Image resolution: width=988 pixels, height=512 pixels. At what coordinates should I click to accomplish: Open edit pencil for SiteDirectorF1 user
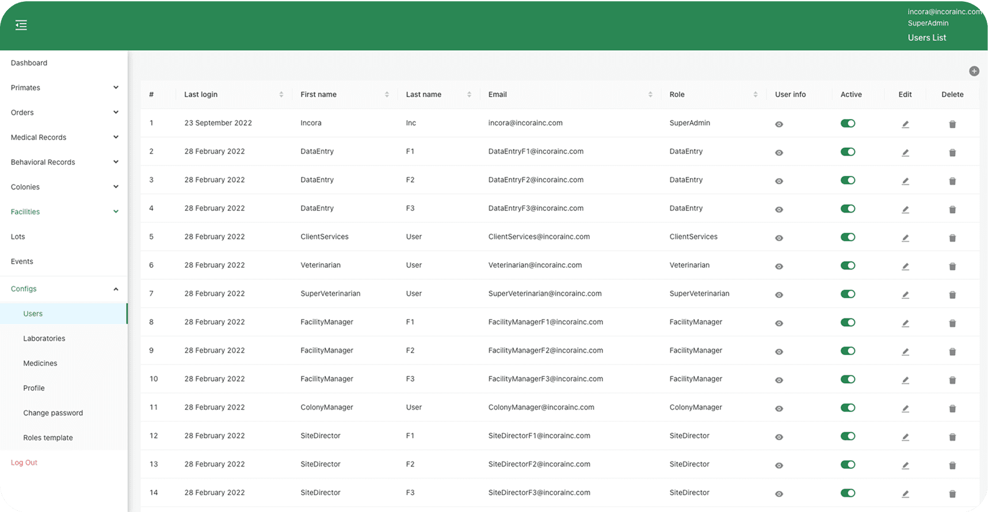click(905, 437)
